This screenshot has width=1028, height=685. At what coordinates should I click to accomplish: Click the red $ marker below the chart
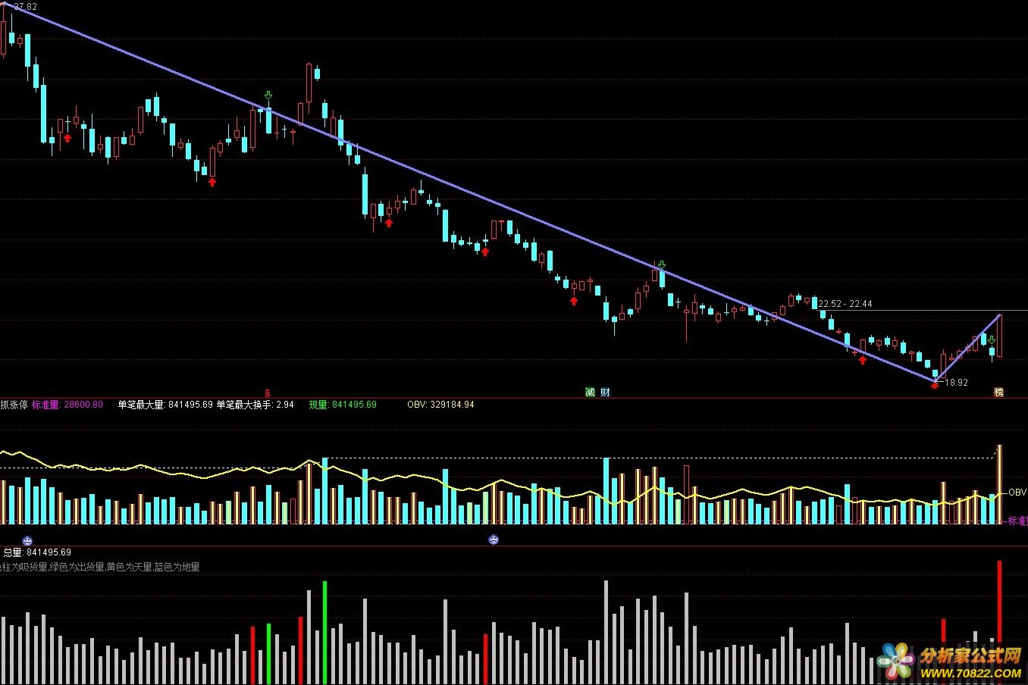coord(267,393)
